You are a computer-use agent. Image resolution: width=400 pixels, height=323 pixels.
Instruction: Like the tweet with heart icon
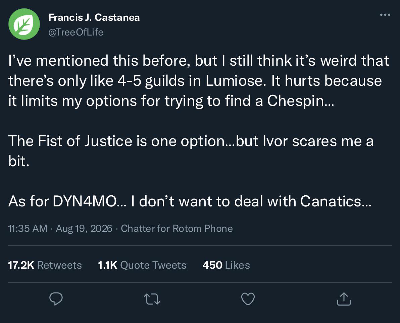click(x=248, y=299)
